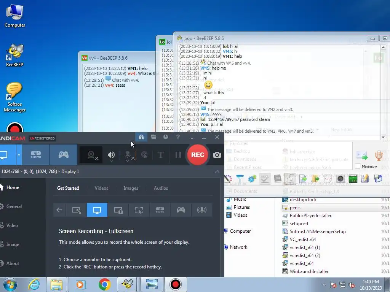Click the code brackets icon in toolbar
The image size is (390, 292).
click(x=328, y=179)
